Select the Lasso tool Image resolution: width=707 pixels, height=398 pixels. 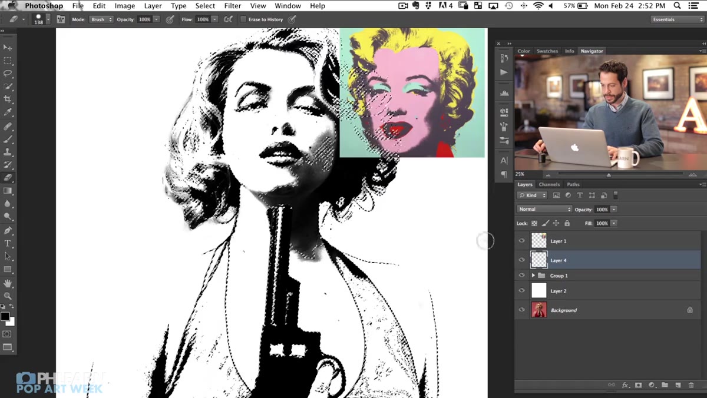tap(8, 74)
